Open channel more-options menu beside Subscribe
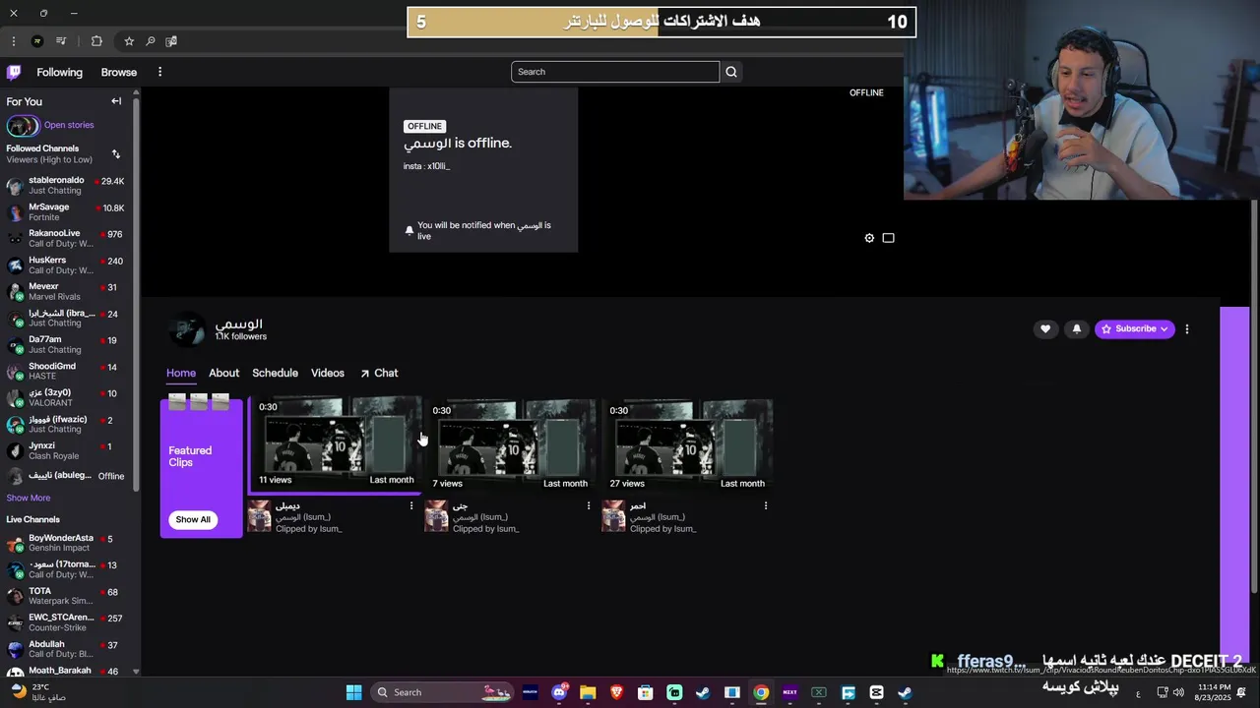 (x=1187, y=329)
